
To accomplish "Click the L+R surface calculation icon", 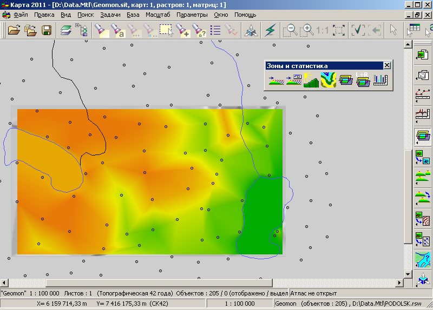I will tap(363, 80).
